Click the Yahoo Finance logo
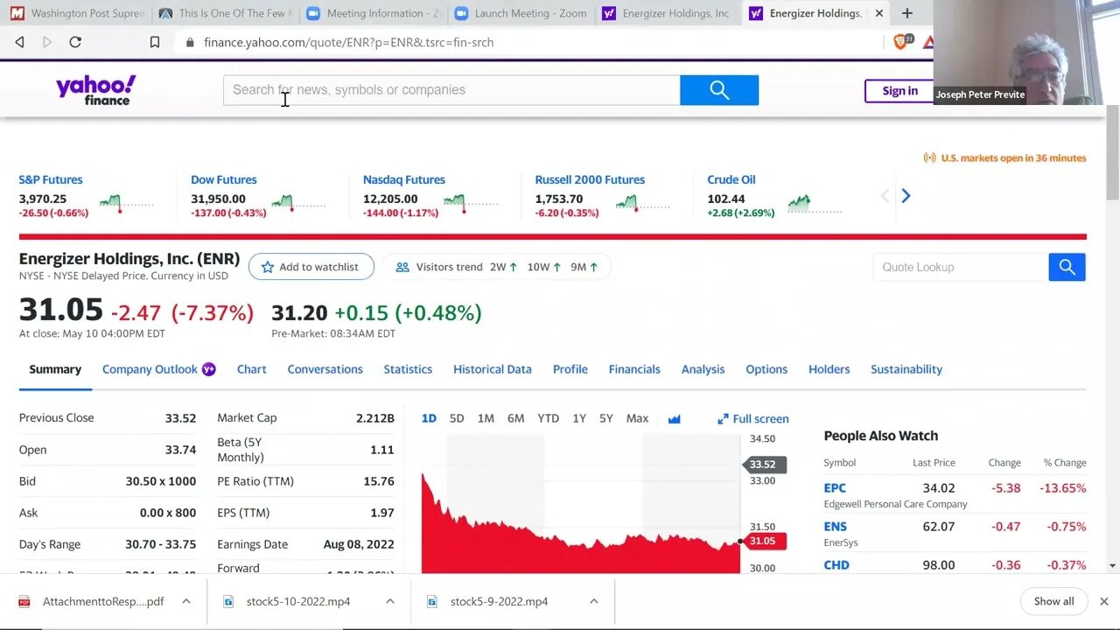The image size is (1120, 630). pos(96,90)
